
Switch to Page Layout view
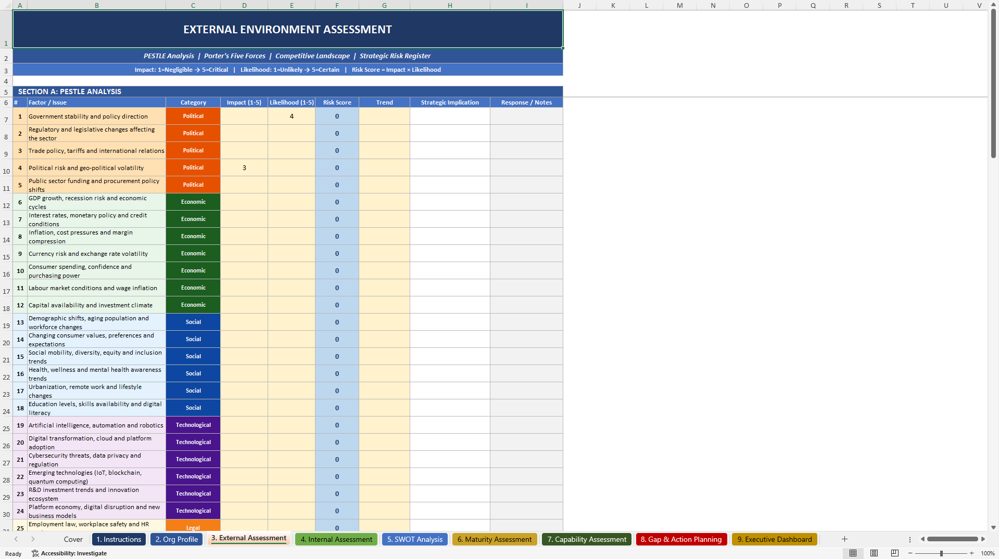point(874,553)
